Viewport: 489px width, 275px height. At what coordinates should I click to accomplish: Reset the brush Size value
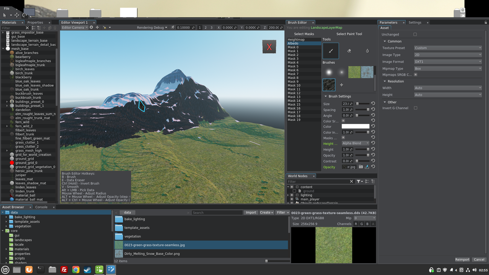pyautogui.click(x=373, y=104)
